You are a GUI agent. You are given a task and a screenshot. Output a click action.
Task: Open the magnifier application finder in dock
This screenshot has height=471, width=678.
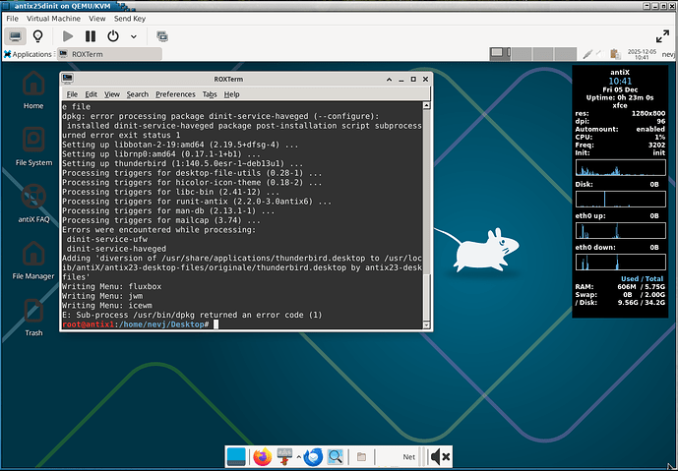coord(336,456)
